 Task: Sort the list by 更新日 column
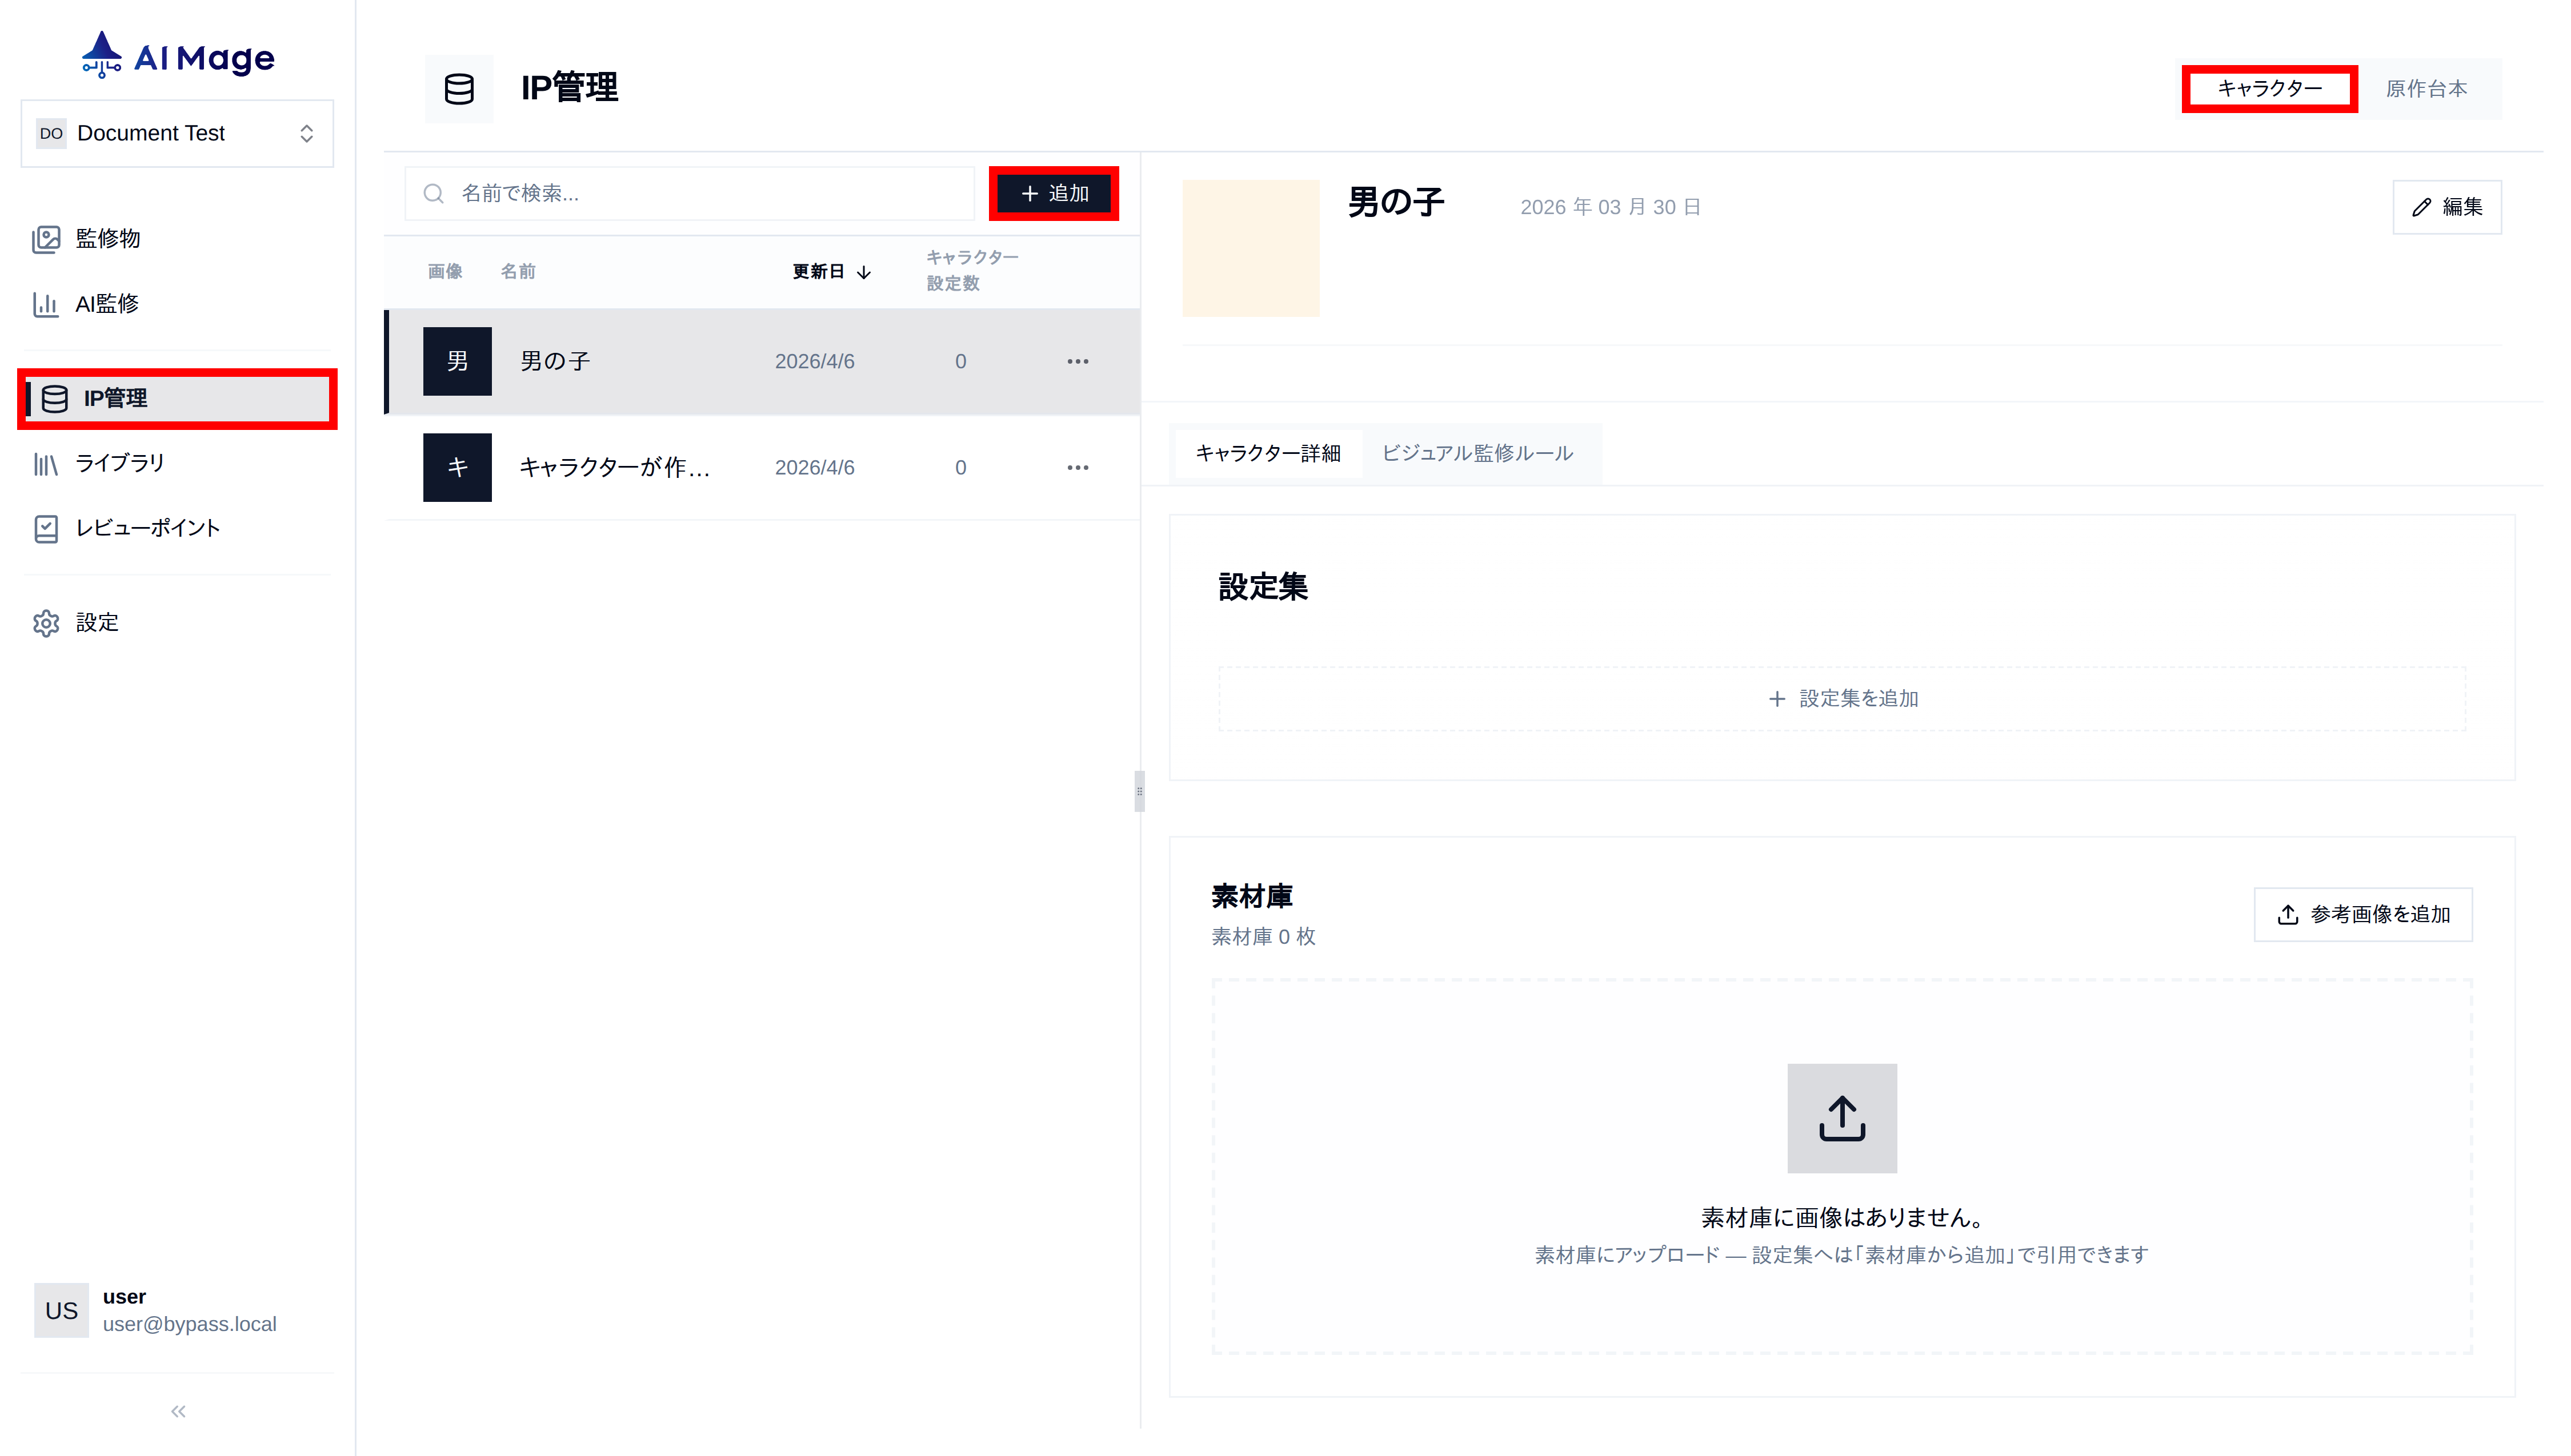point(831,271)
